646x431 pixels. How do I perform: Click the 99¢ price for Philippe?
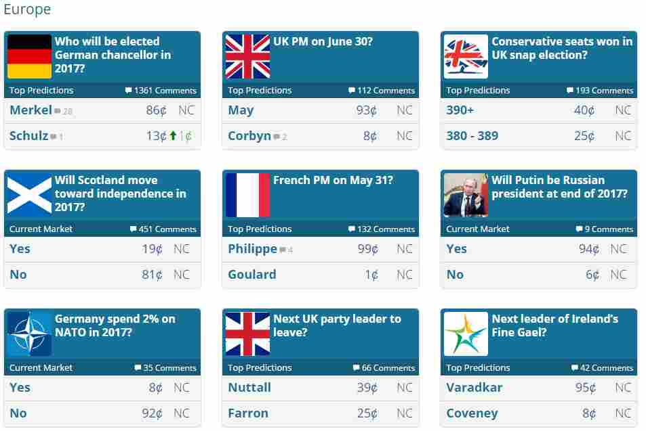point(367,249)
